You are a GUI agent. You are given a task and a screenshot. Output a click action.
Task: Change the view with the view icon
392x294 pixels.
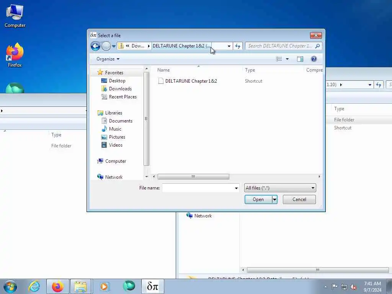(x=279, y=59)
